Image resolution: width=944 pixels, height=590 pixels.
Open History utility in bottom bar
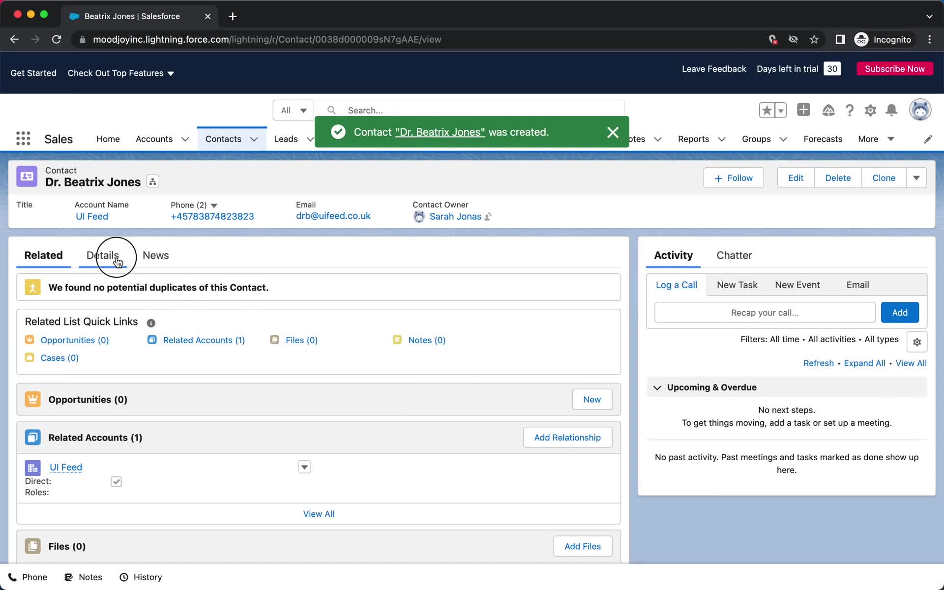pos(141,577)
